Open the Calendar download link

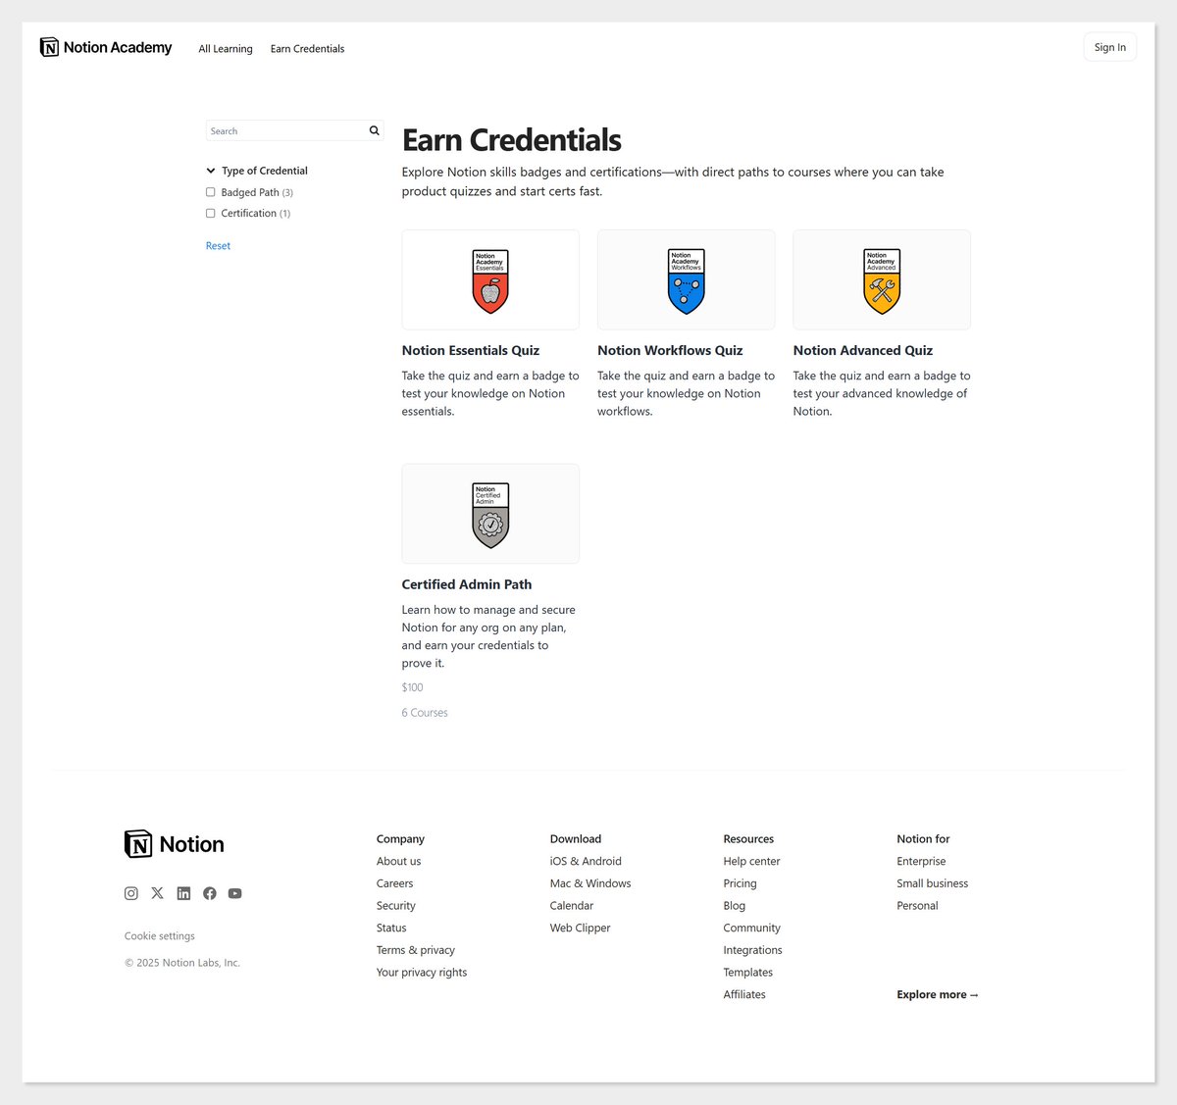572,906
